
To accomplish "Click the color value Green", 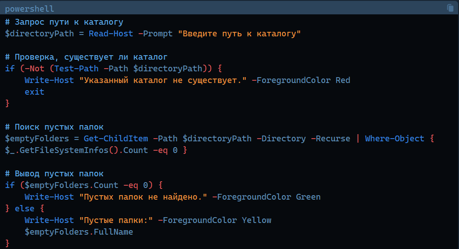I will (308, 197).
